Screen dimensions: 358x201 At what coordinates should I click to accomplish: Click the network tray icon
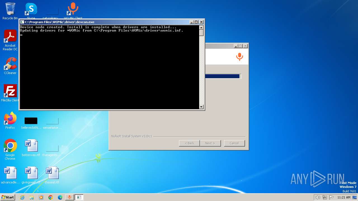[x=325, y=197]
